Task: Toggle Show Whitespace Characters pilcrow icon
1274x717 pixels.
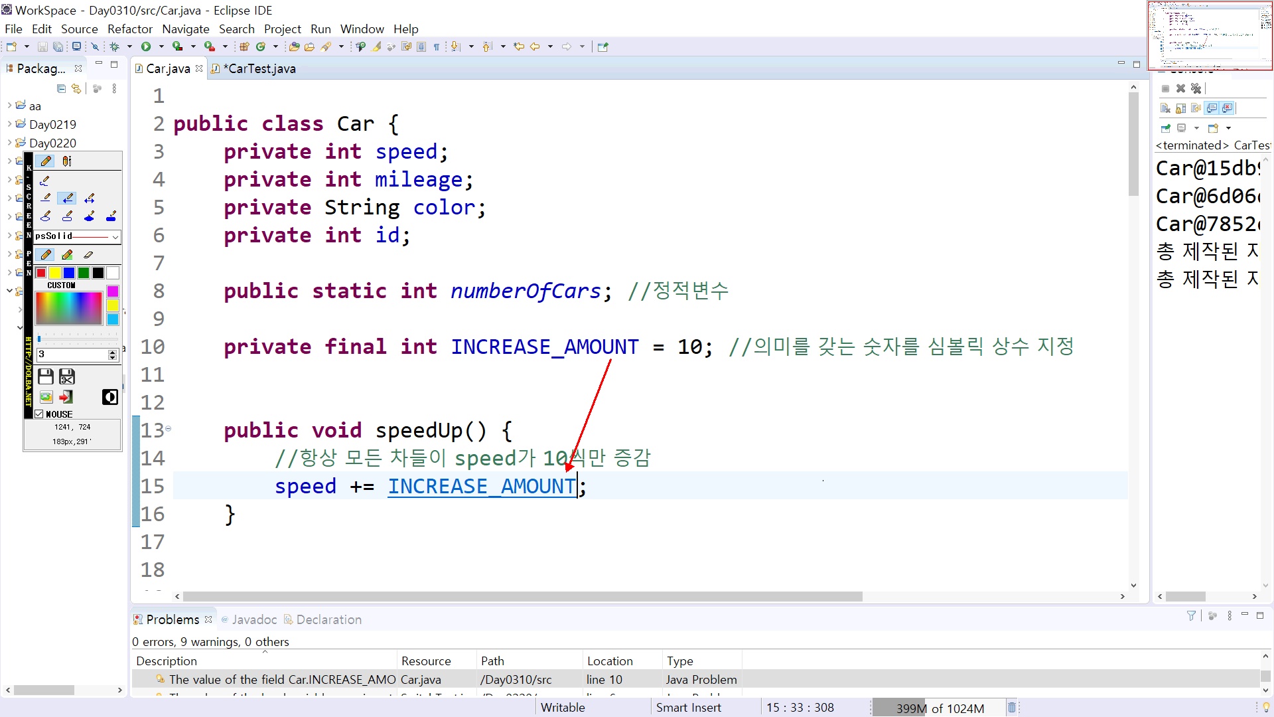Action: (x=437, y=46)
